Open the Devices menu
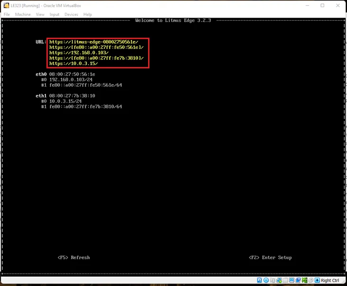This screenshot has width=347, height=286. 71,14
